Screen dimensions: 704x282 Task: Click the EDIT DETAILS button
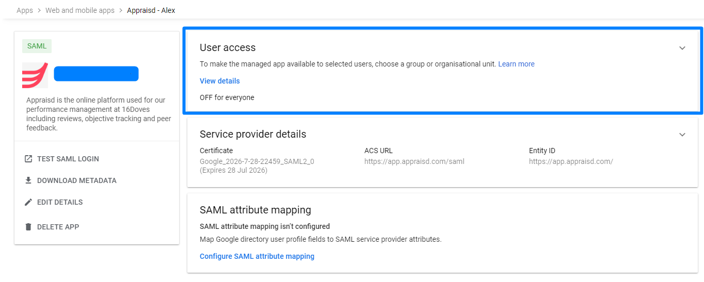click(x=54, y=202)
